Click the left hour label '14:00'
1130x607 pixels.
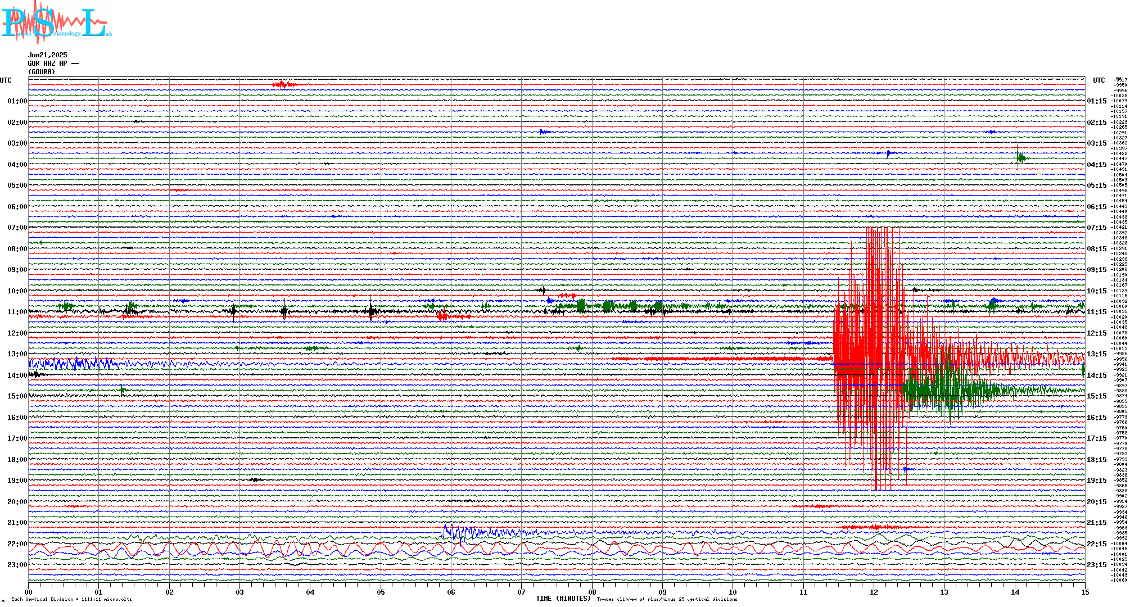pos(17,375)
